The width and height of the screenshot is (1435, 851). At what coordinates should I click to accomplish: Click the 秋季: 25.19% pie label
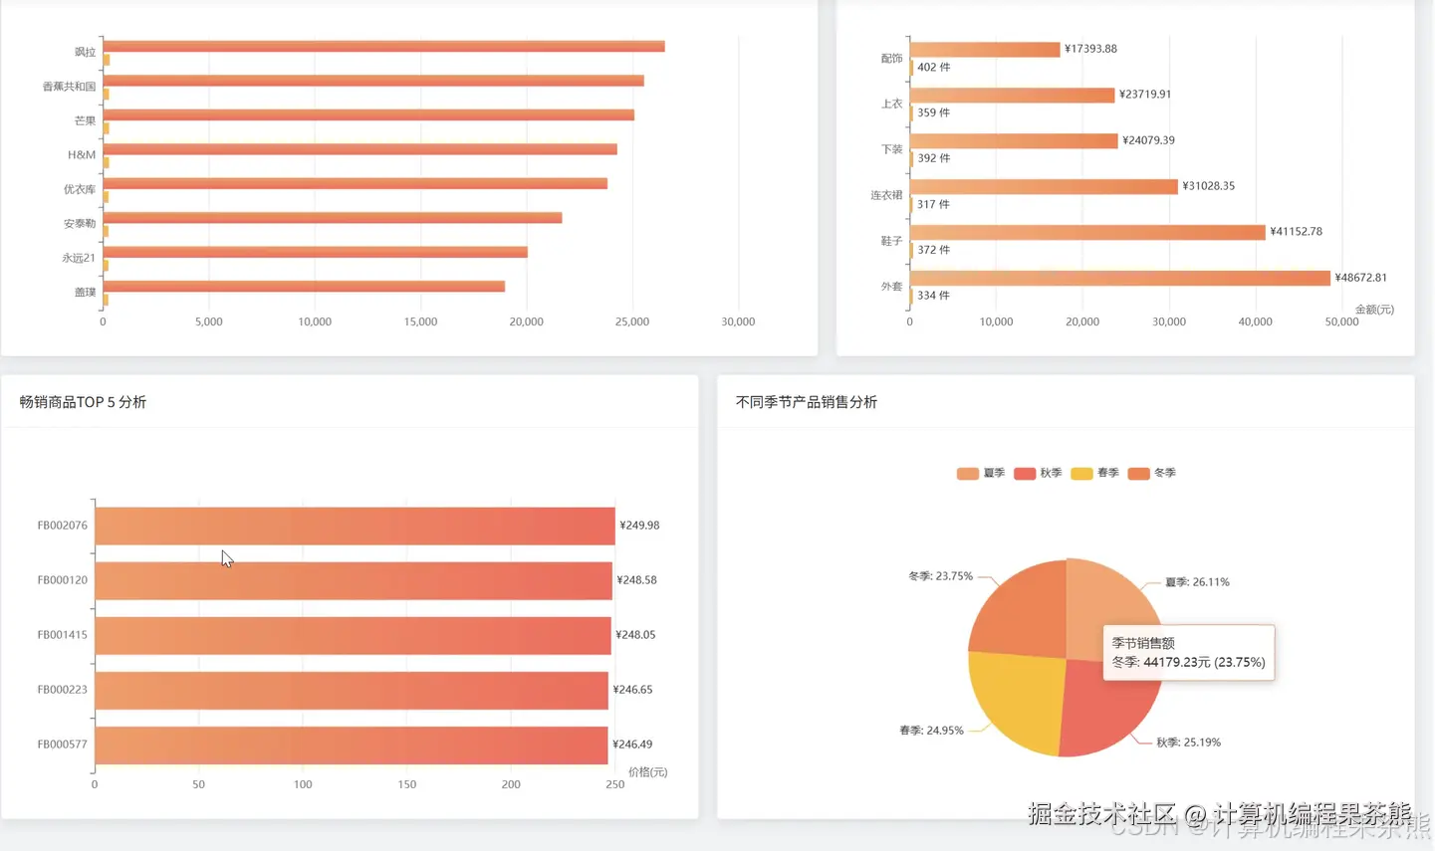click(x=1188, y=743)
